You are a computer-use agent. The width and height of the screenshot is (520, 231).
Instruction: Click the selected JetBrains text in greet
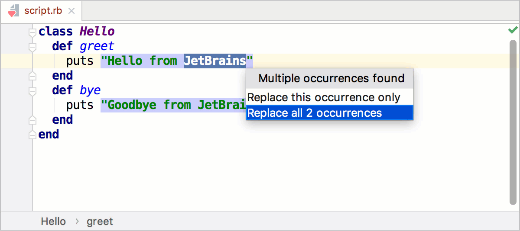[x=214, y=61]
